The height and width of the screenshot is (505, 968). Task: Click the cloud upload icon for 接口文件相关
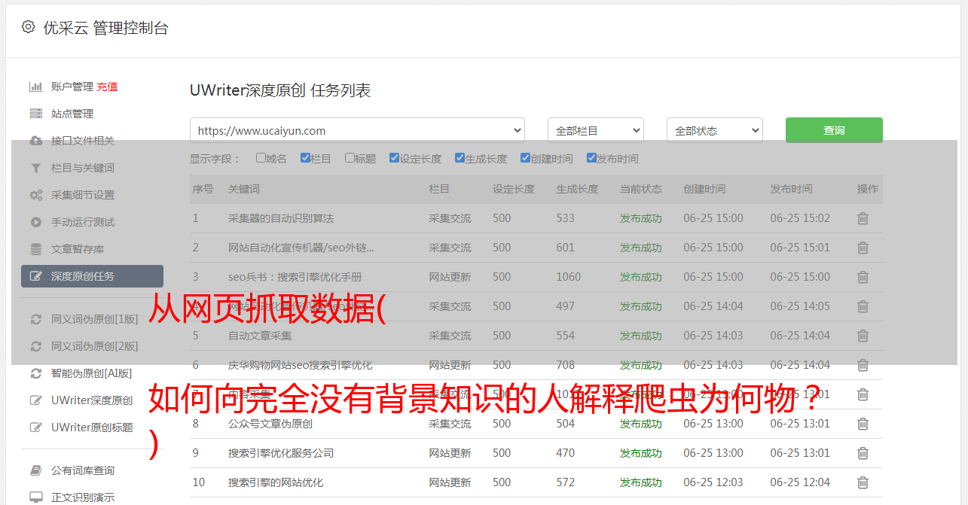35,141
